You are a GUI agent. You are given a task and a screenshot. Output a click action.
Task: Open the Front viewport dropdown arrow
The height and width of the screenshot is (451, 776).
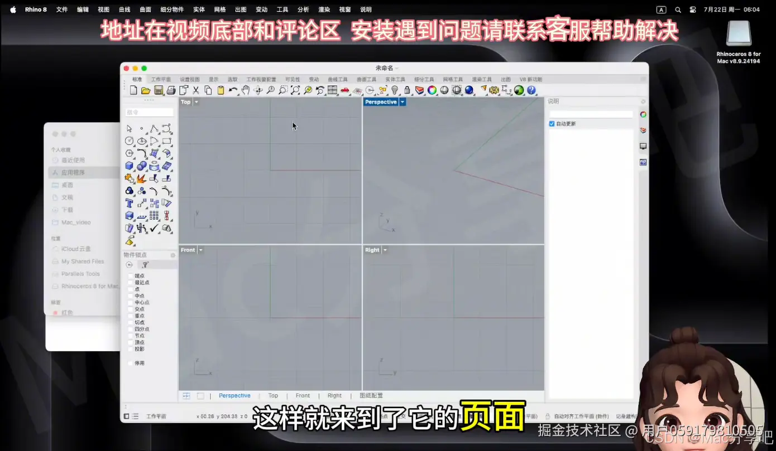coord(199,250)
